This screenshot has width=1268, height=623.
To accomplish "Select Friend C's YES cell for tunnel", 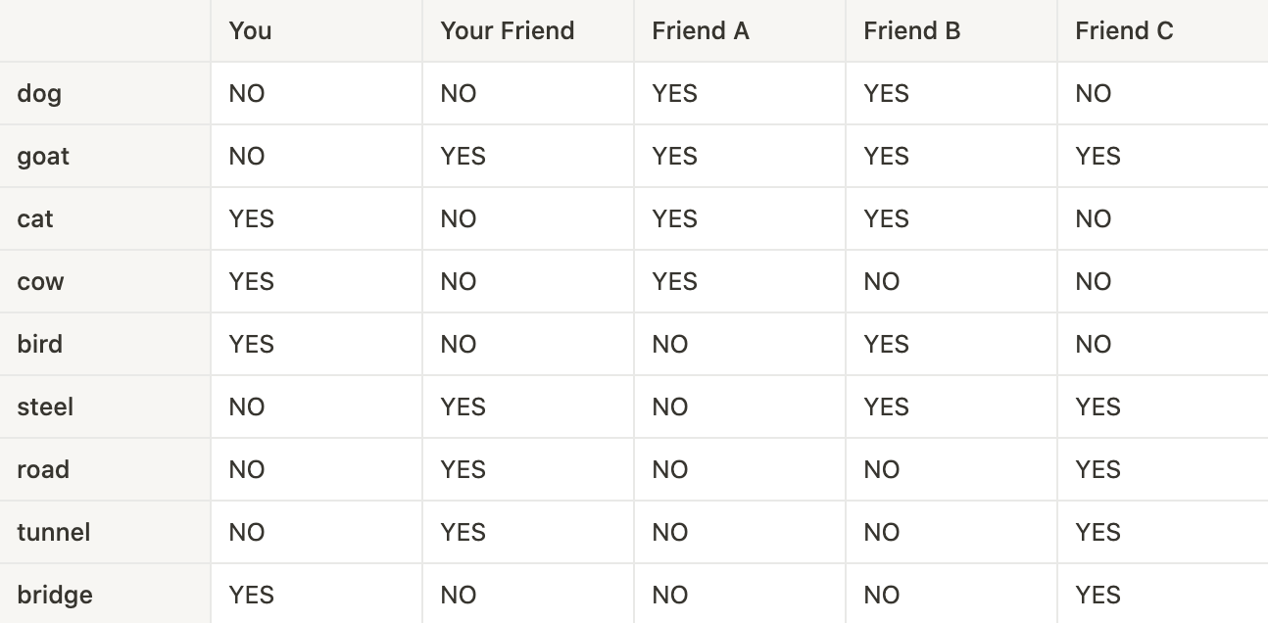I will click(x=1097, y=532).
